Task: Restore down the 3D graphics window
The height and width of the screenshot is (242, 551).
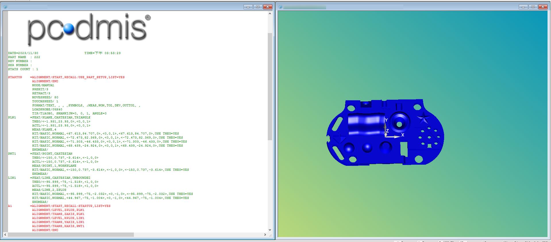Action: (x=533, y=7)
